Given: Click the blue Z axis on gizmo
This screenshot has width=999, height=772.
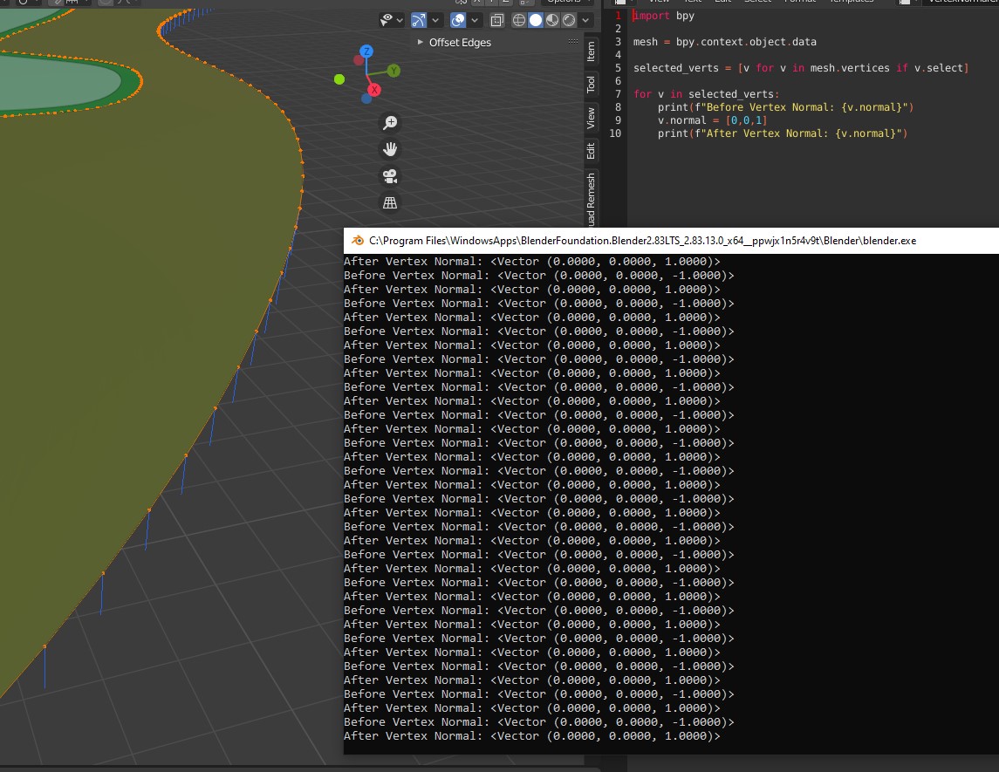Looking at the screenshot, I should pos(366,51).
